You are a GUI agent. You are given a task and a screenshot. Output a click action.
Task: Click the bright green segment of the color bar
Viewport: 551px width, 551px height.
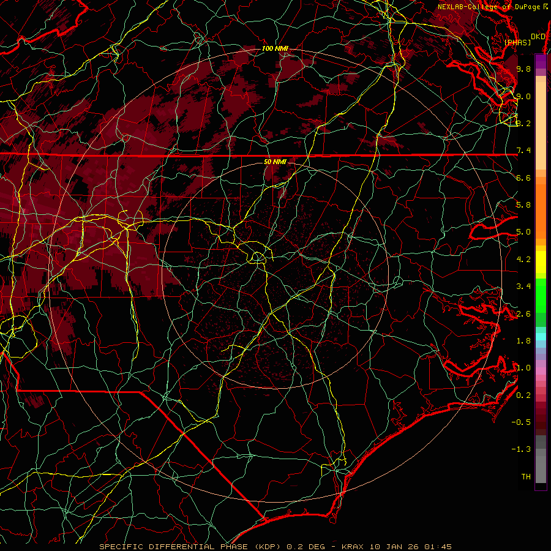pyautogui.click(x=541, y=295)
